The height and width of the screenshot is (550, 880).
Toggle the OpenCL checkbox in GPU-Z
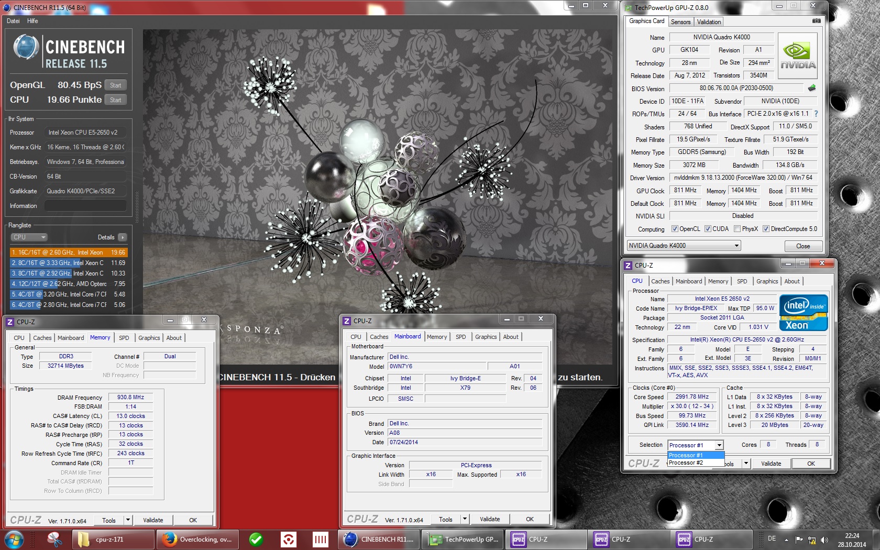pos(675,229)
